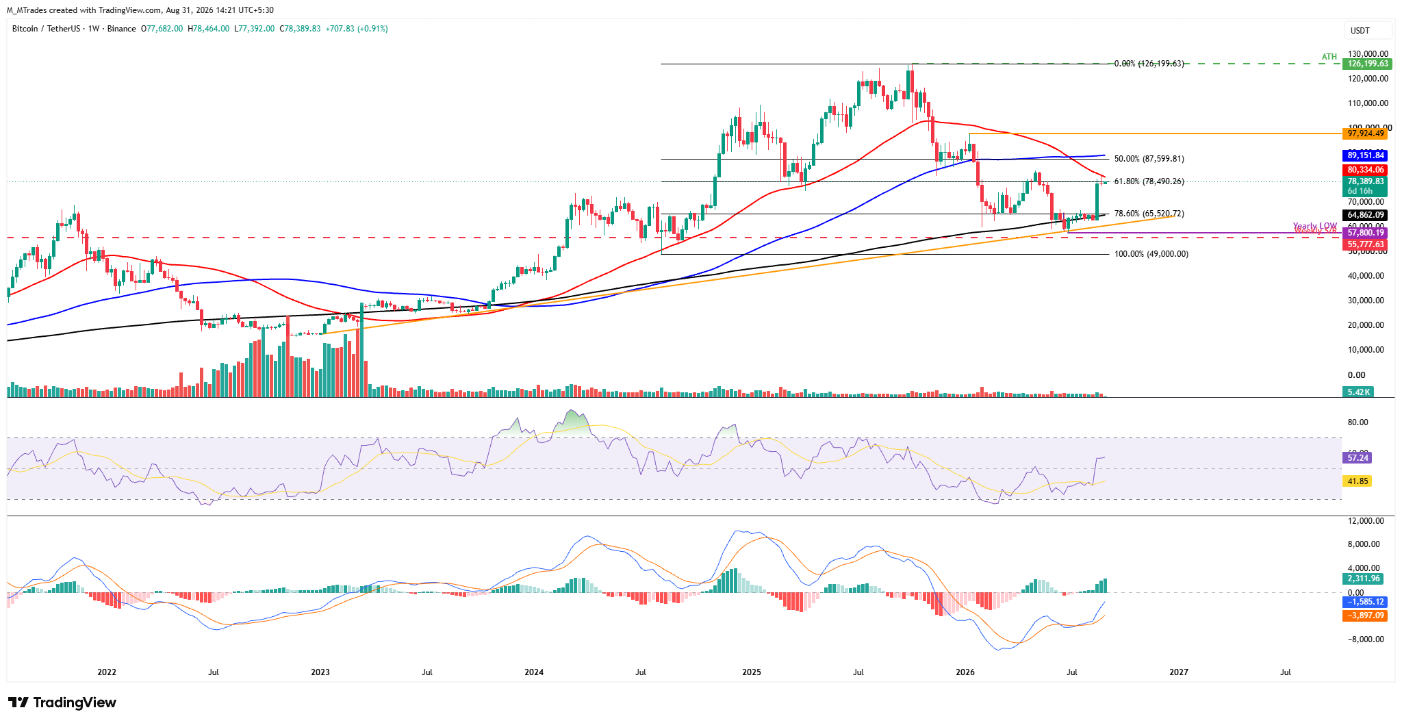Image resolution: width=1402 pixels, height=723 pixels.
Task: Click 20,000.00 on the price axis
Action: (x=1366, y=325)
